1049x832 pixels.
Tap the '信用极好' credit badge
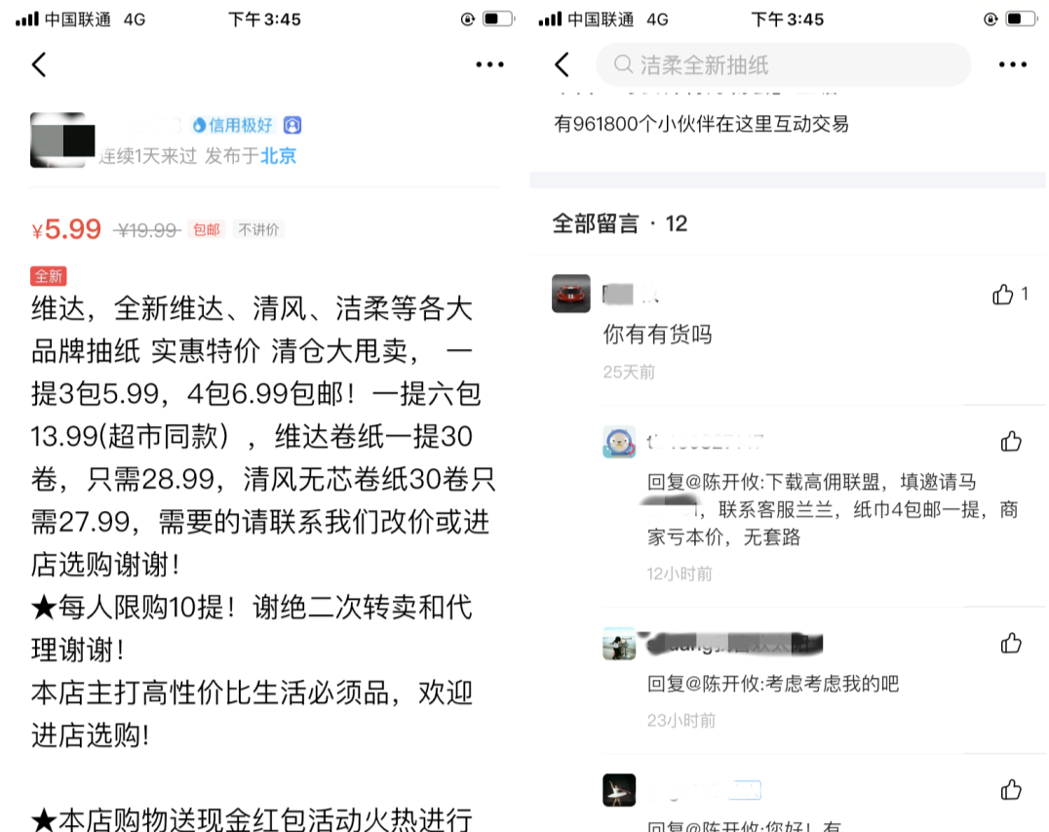[x=233, y=125]
